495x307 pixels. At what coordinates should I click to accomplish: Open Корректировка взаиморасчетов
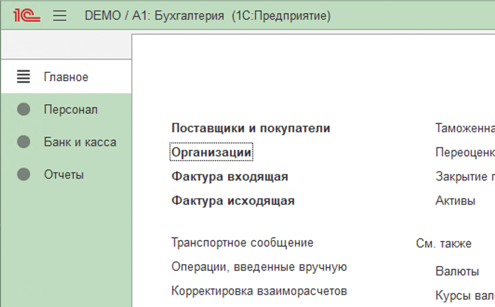point(259,291)
